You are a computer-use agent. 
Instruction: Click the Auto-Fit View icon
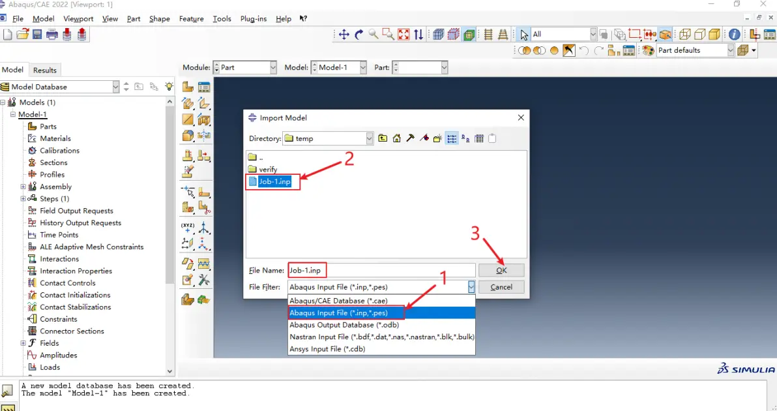(404, 34)
